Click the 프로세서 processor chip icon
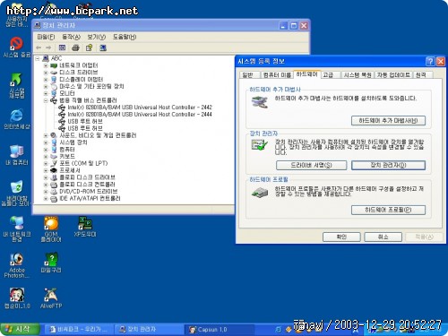The height and width of the screenshot is (336, 448). pyautogui.click(x=54, y=170)
